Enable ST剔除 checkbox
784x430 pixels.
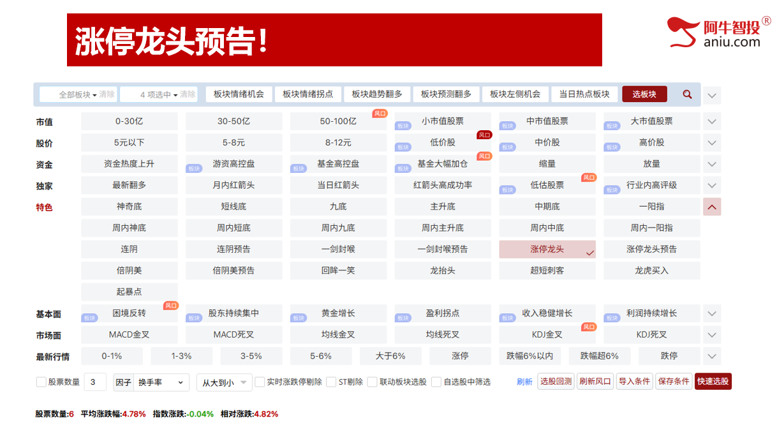click(x=332, y=382)
